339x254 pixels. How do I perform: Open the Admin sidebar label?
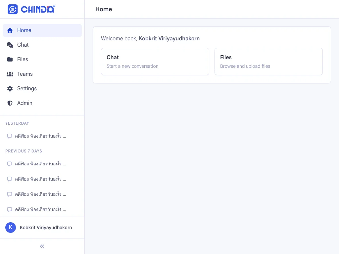pyautogui.click(x=25, y=103)
